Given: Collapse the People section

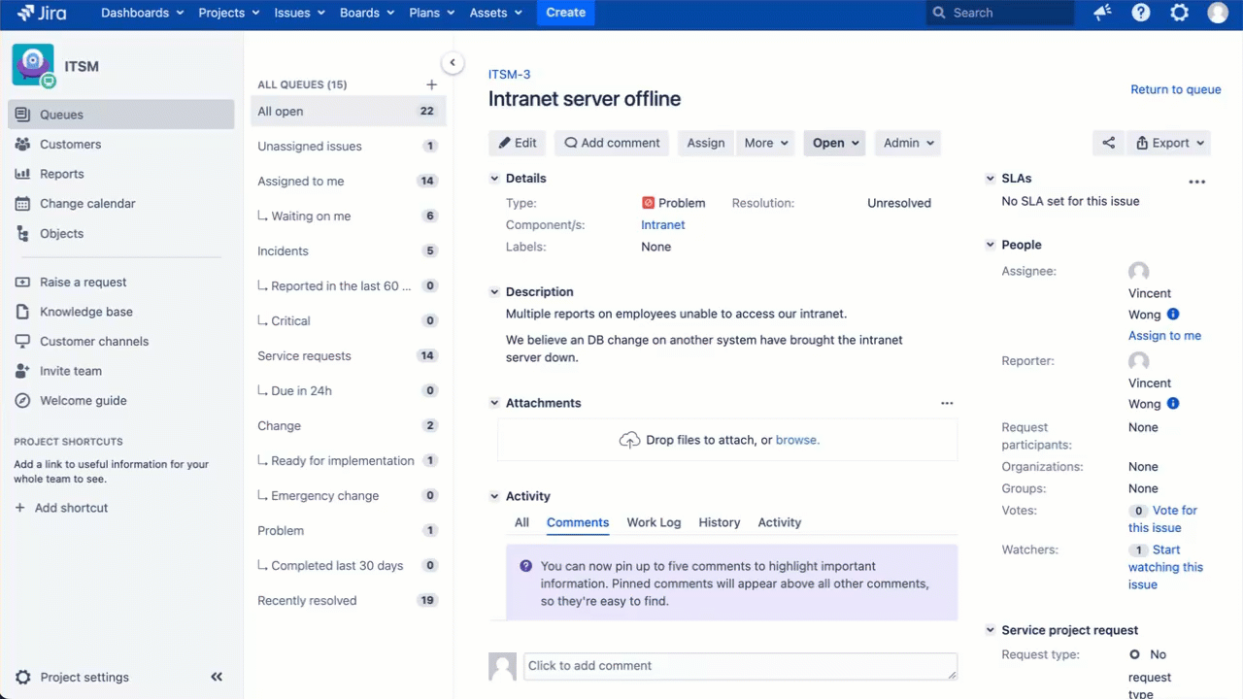Looking at the screenshot, I should coord(991,245).
